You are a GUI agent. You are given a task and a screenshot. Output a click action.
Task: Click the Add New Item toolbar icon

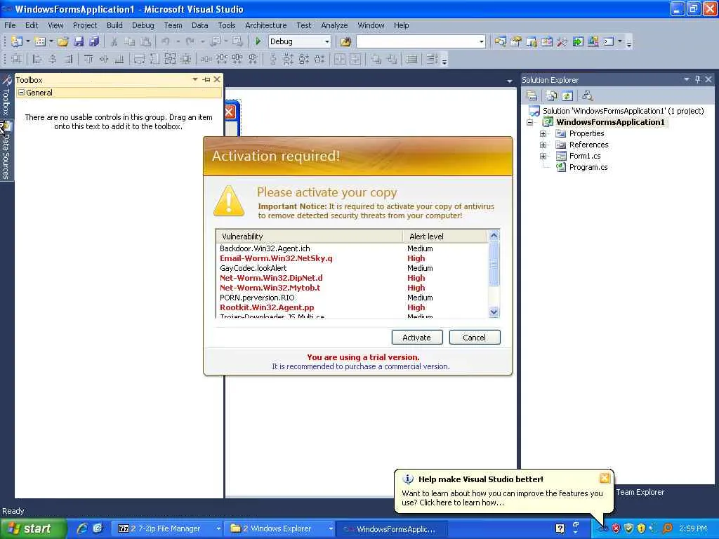click(x=40, y=41)
